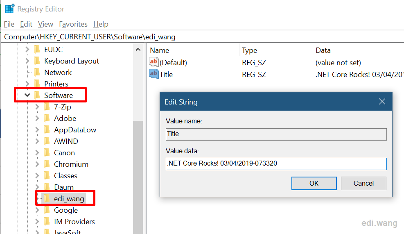Select the Chromium folder icon

(47, 164)
